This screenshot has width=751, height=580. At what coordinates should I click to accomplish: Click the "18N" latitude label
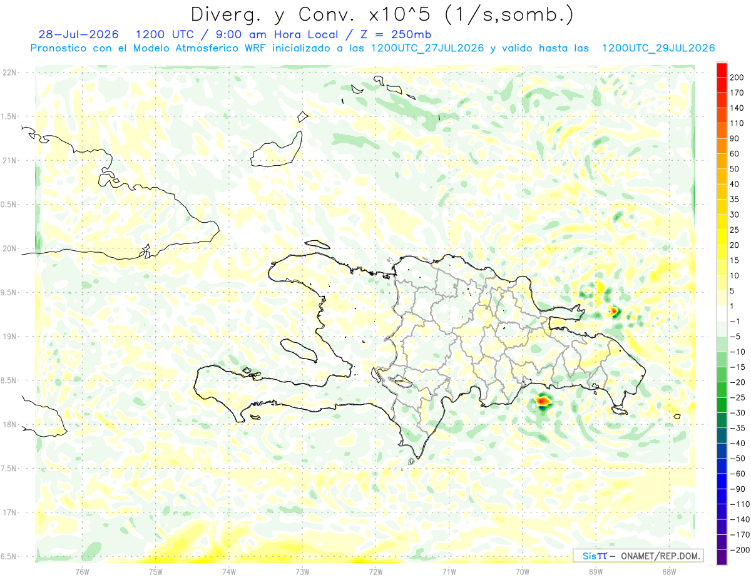coord(9,424)
